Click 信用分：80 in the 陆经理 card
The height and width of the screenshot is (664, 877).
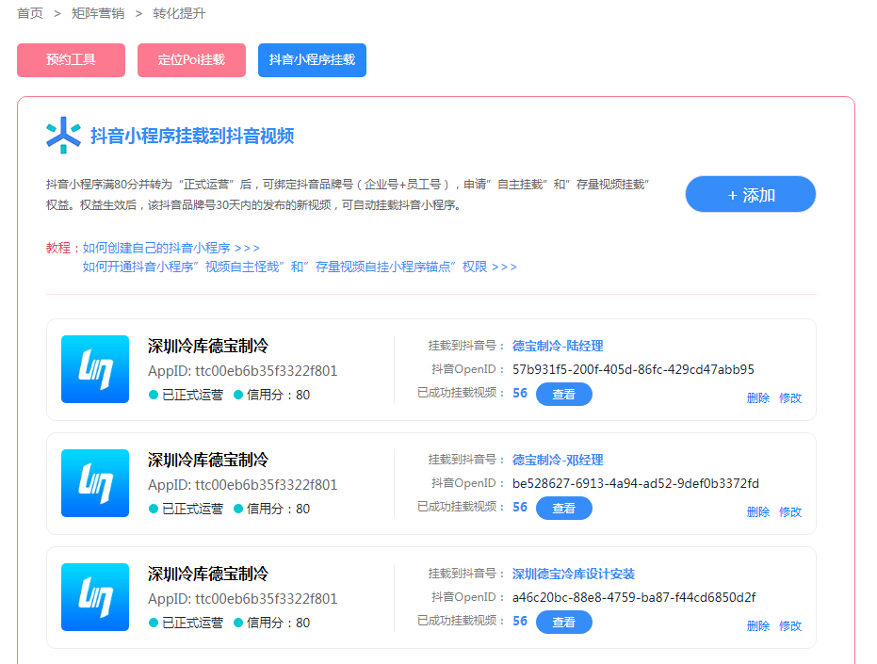(272, 395)
